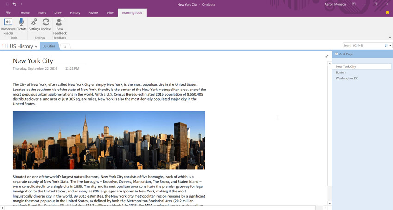
Task: Open the search scope dropdown arrow
Action: click(x=390, y=45)
